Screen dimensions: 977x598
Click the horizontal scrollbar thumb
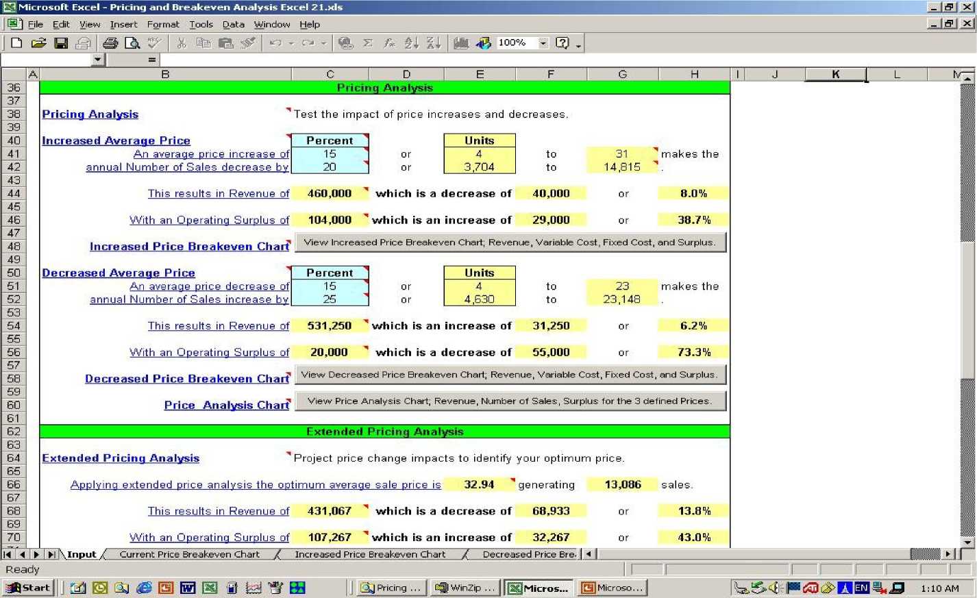tap(925, 554)
